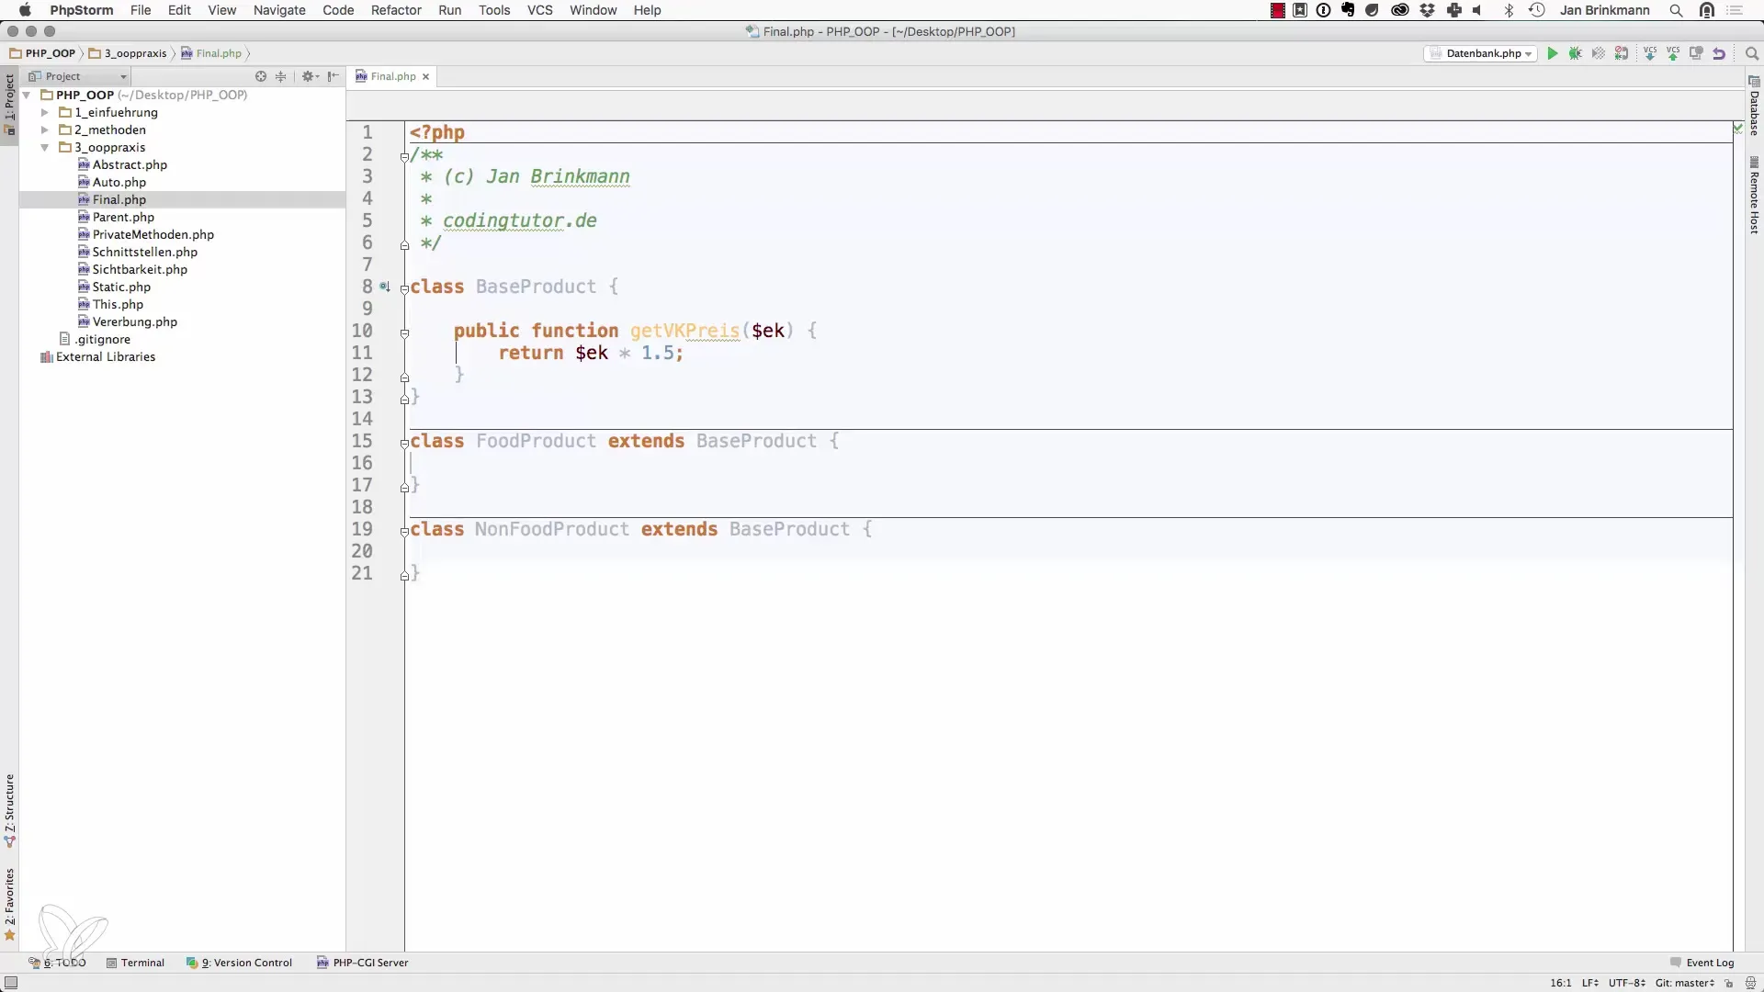The image size is (1764, 992).
Task: Open the 2: Favorites side tab
Action: (9, 905)
